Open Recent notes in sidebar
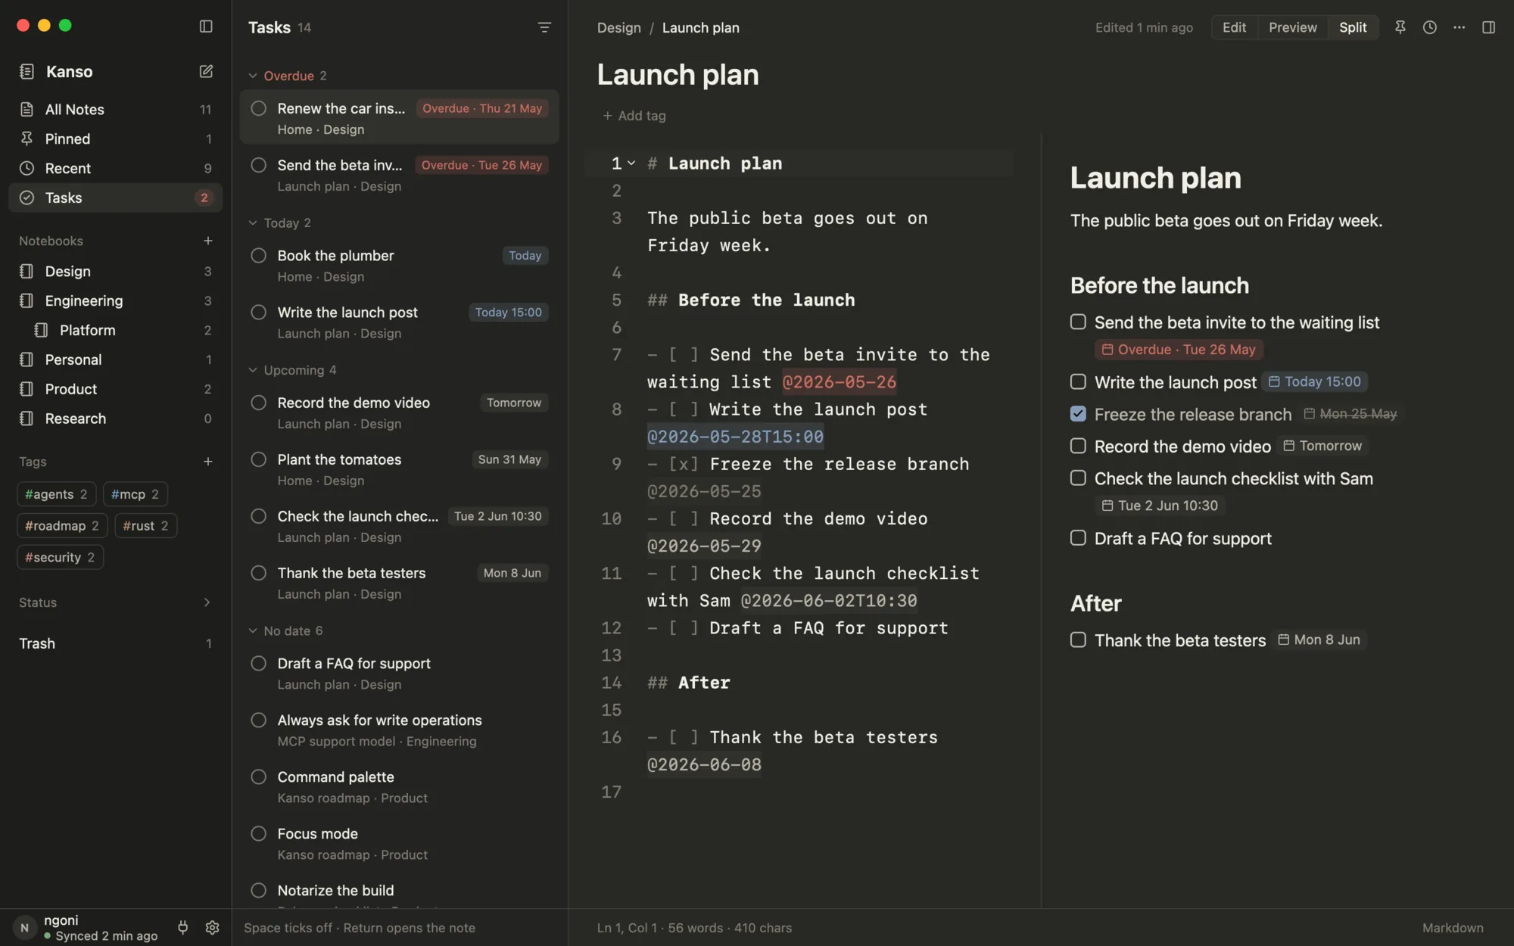This screenshot has width=1514, height=946. (115, 168)
